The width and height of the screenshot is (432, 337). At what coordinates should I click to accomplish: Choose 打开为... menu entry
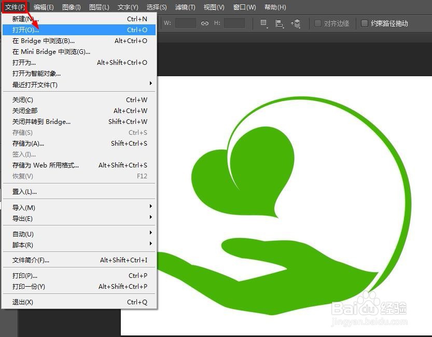pyautogui.click(x=79, y=63)
